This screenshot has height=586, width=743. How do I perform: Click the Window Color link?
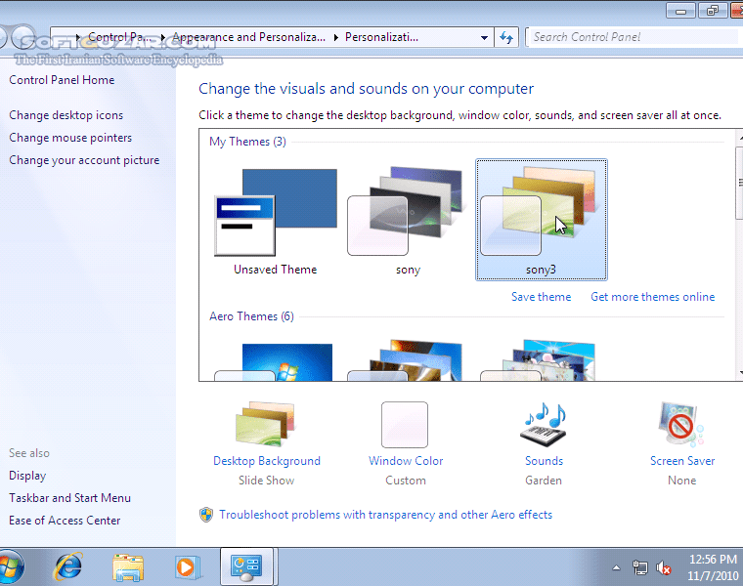click(x=406, y=461)
